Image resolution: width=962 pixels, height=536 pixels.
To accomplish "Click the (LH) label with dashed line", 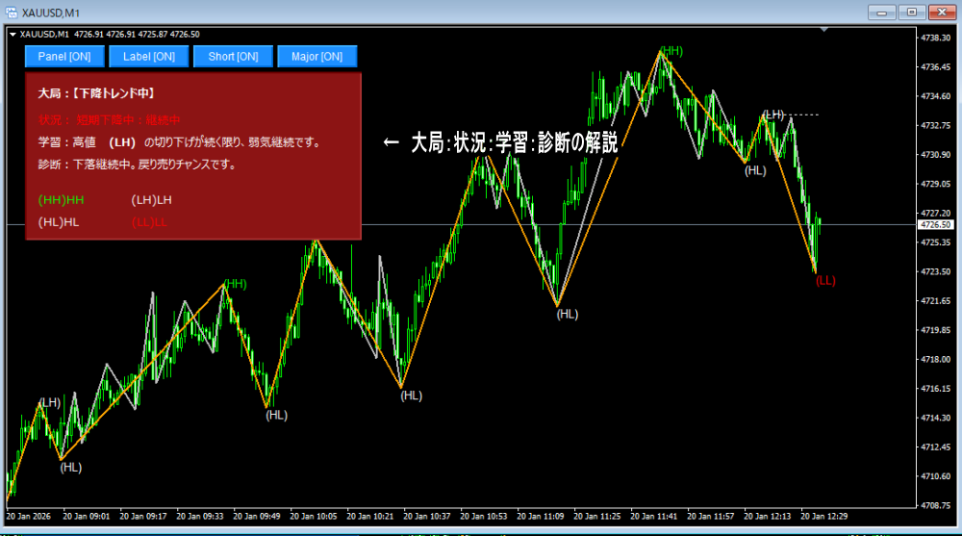I will [774, 115].
